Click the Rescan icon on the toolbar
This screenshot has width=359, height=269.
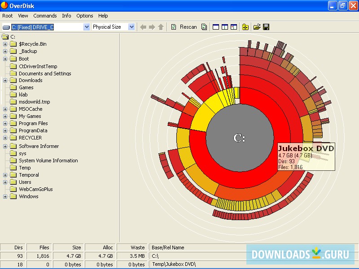(174, 27)
